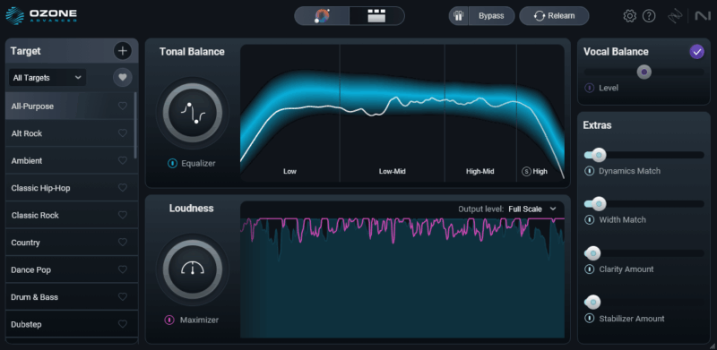This screenshot has height=350, width=717.
Task: Open the All Targets dropdown
Action: pos(48,78)
